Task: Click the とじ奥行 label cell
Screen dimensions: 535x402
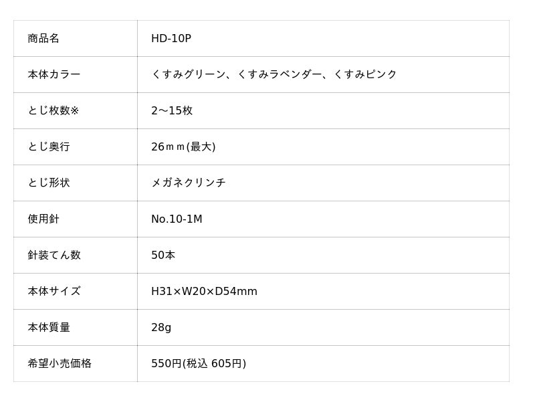Action: [49, 147]
